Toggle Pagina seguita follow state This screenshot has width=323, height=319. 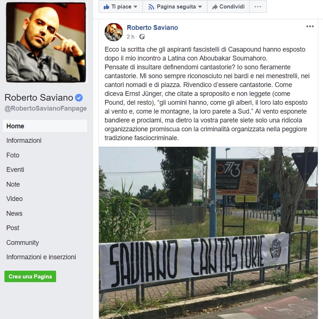(175, 7)
